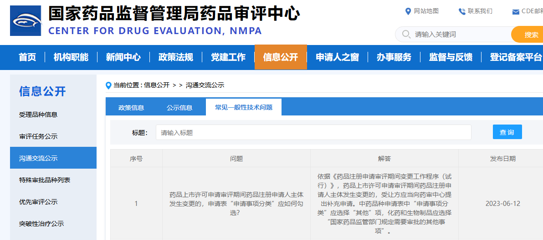
Task: Open the 首页 navigation menu item
Action: point(27,57)
